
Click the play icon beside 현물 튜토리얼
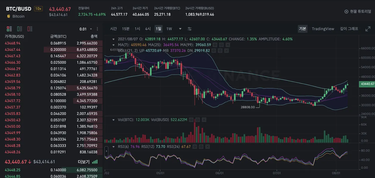347,12
